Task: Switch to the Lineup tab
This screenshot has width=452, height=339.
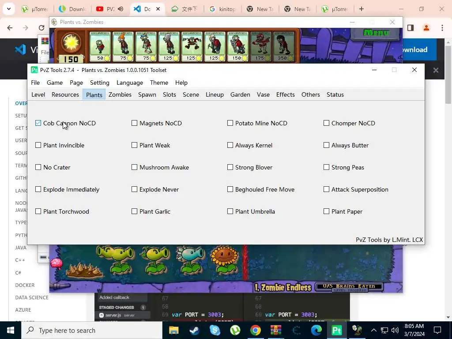Action: [215, 94]
